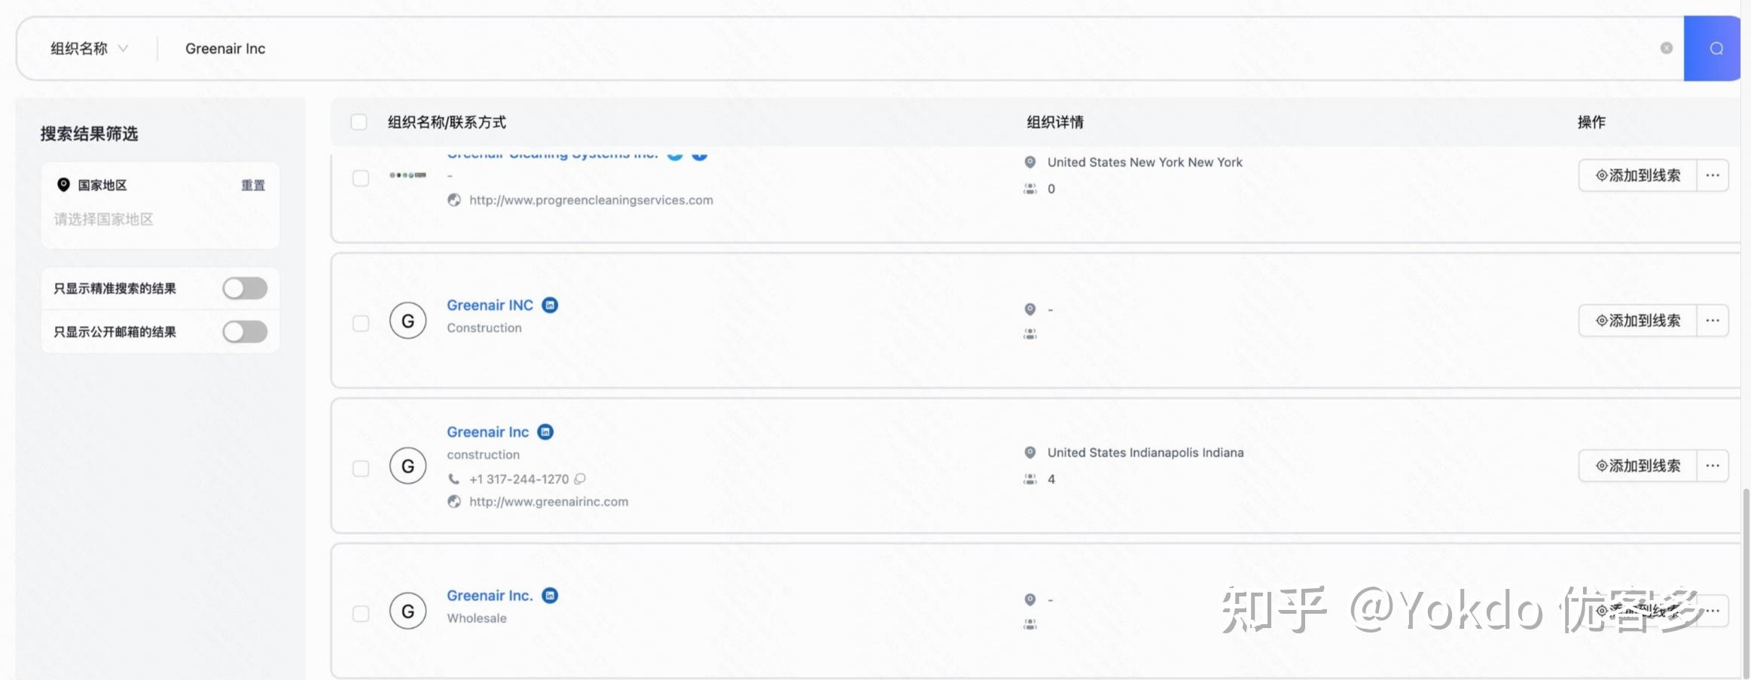
Task: Open the 组织名称 search type dropdown
Action: click(89, 49)
